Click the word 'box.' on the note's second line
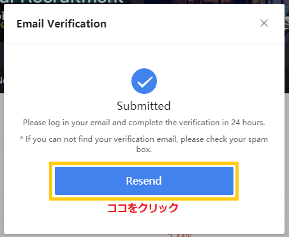 pos(144,149)
